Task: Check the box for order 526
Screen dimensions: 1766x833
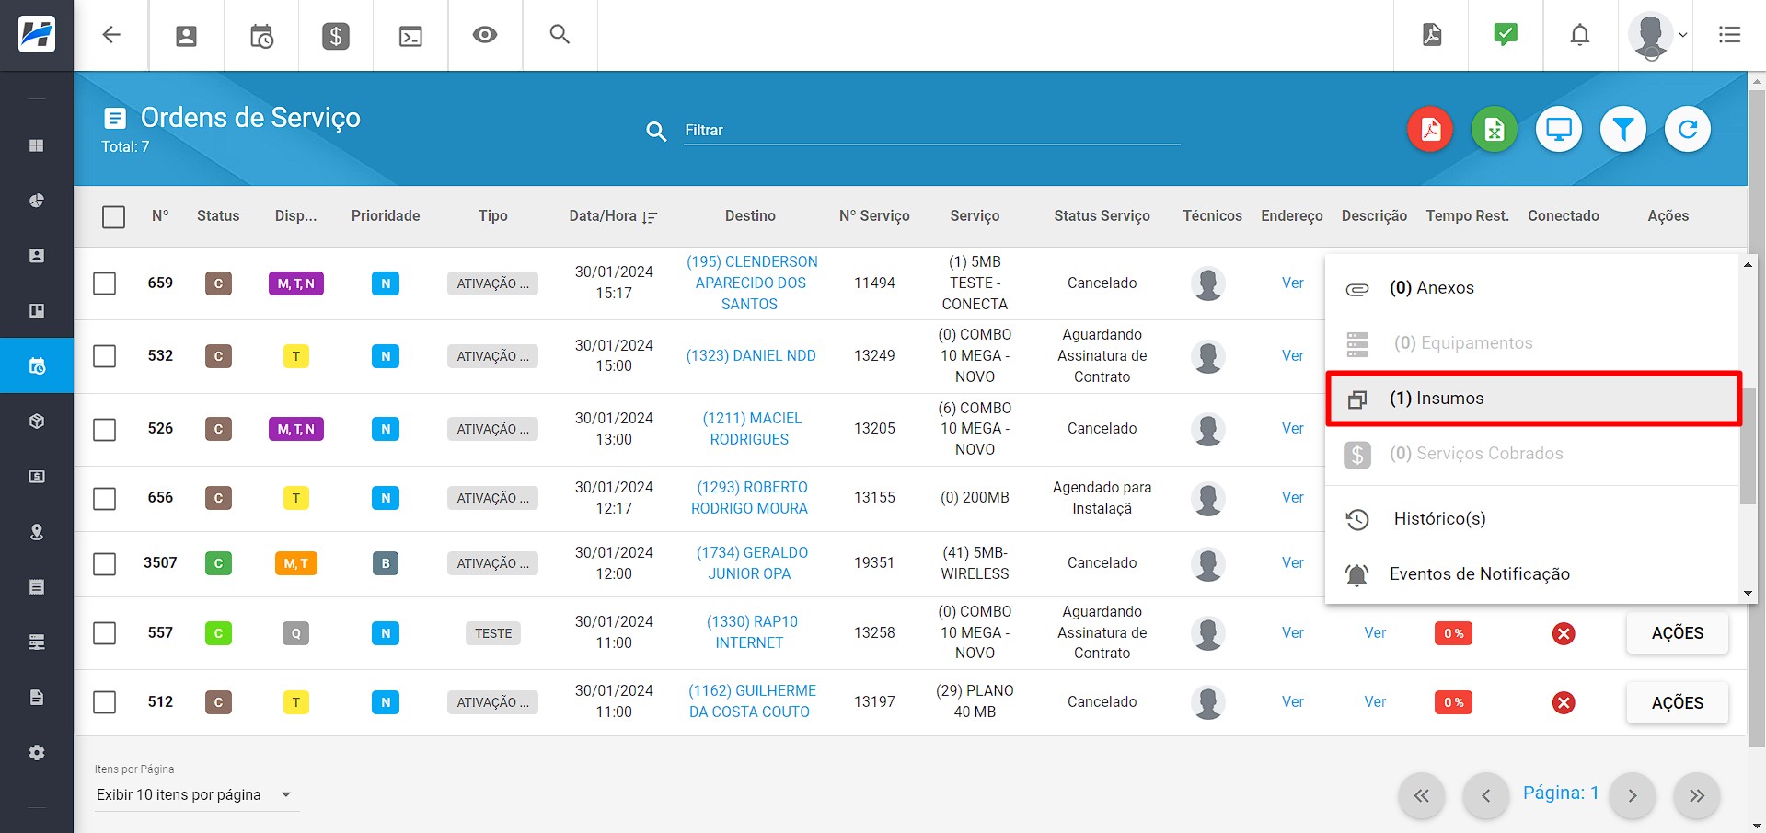Action: [105, 429]
